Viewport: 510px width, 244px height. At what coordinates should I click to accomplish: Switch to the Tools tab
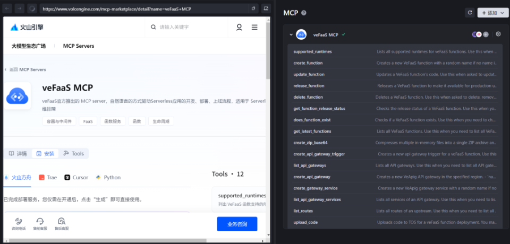(x=73, y=154)
